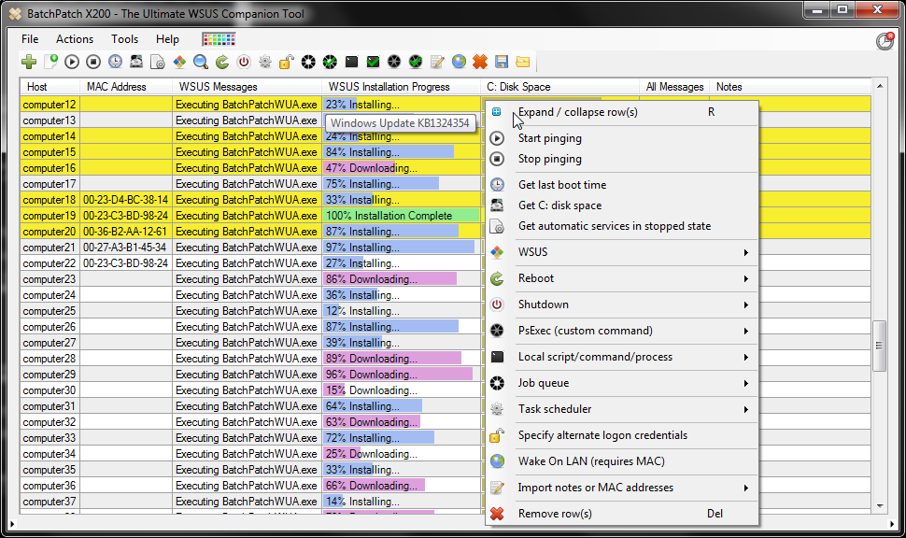Click the Wake On LAN globe toolbar icon
The height and width of the screenshot is (538, 906).
point(459,63)
